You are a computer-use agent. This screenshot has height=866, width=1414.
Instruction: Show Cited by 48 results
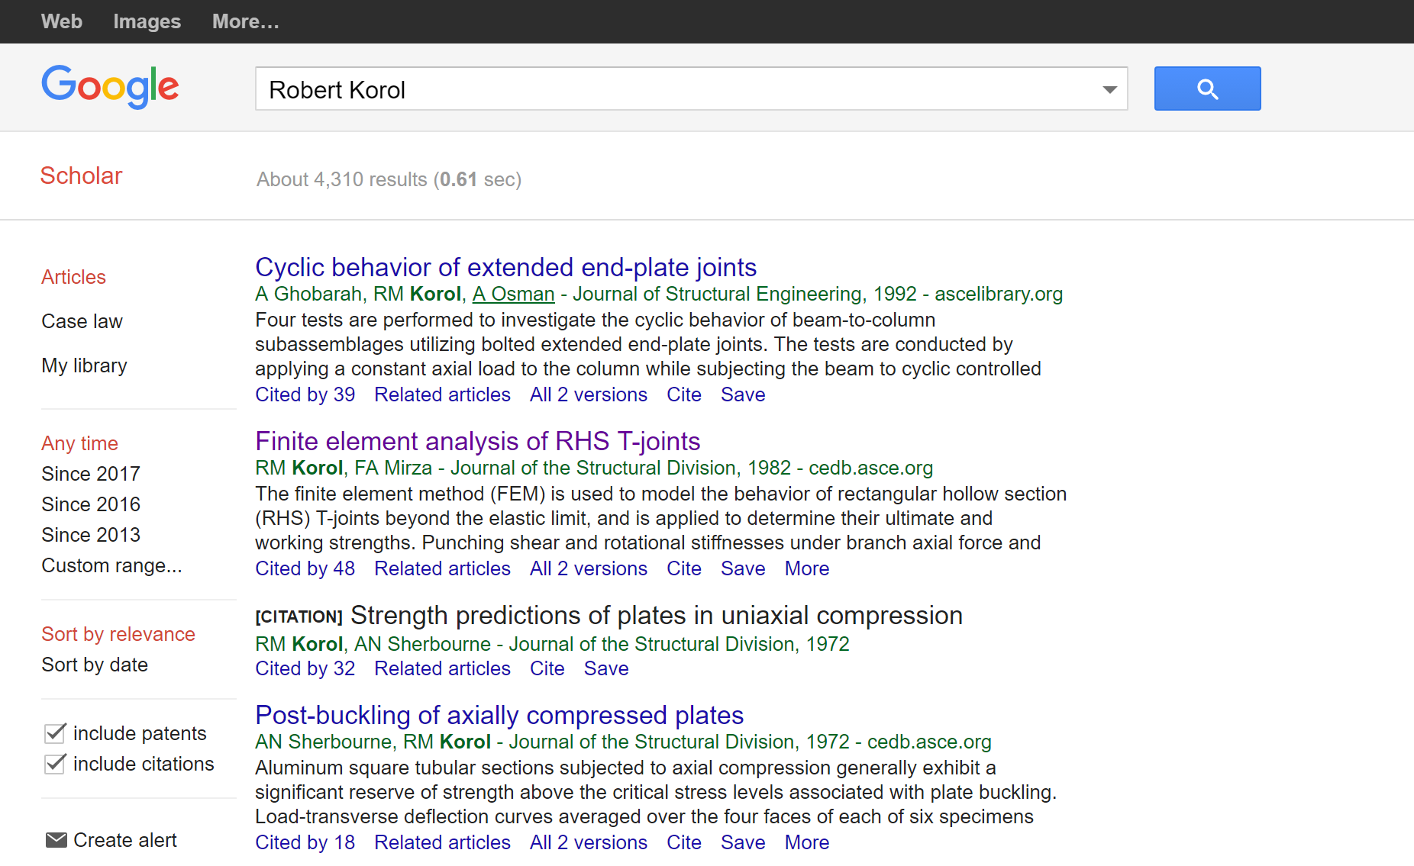(305, 568)
